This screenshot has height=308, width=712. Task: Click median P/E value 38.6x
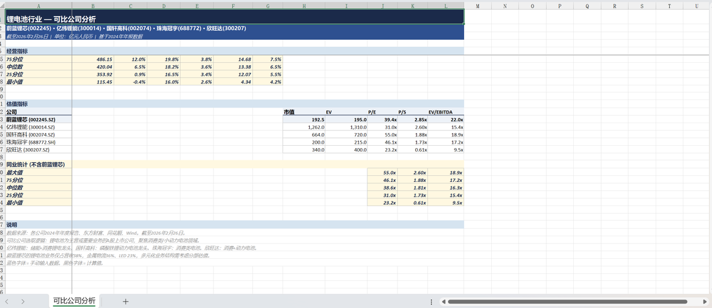[383, 187]
